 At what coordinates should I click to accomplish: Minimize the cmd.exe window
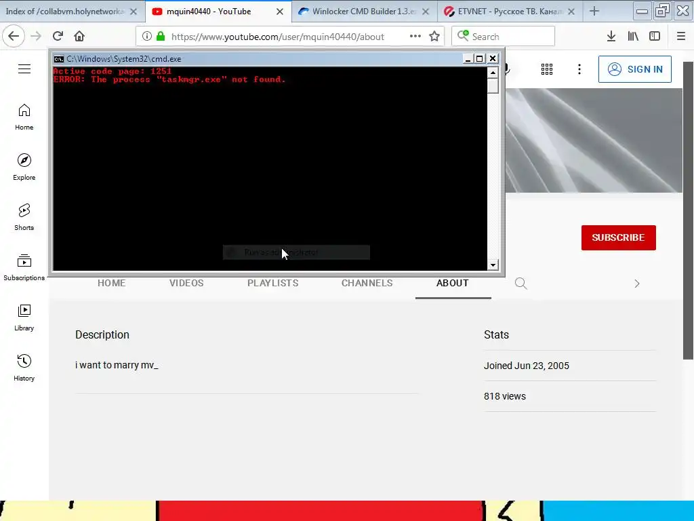tap(468, 58)
